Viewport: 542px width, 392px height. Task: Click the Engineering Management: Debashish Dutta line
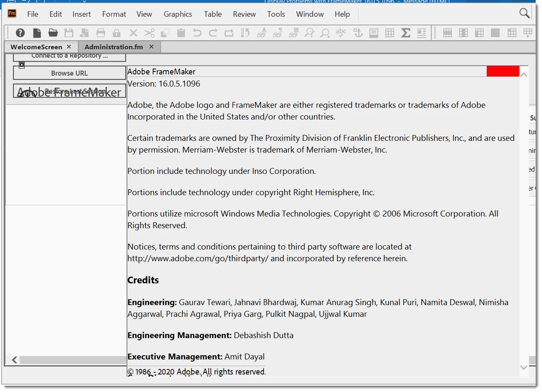coord(210,335)
